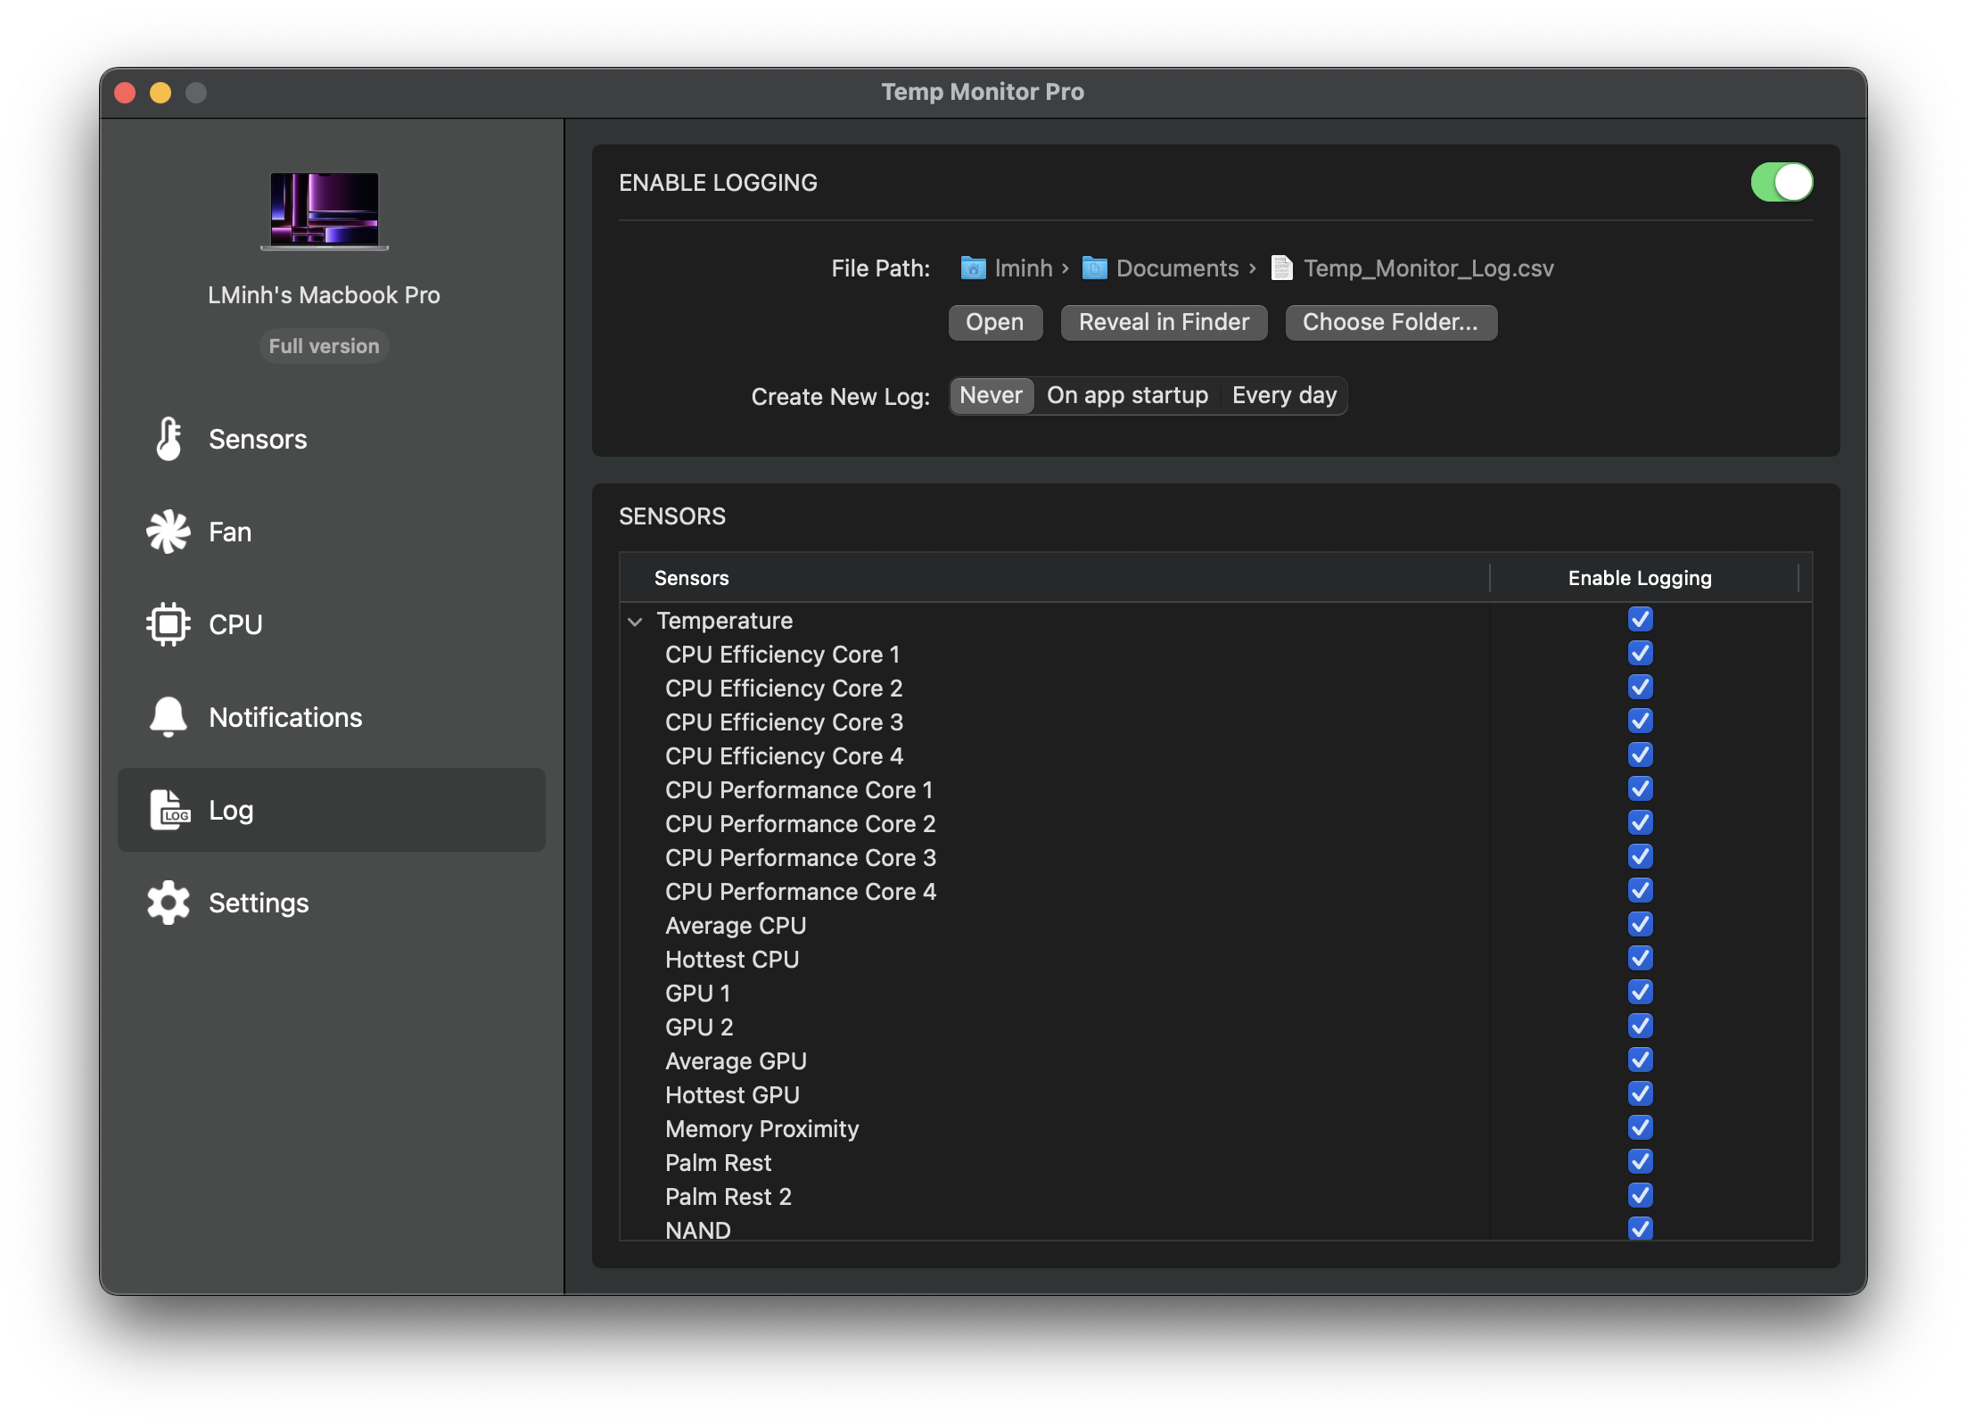Click the Log file icon
This screenshot has width=1967, height=1427.
coord(169,810)
